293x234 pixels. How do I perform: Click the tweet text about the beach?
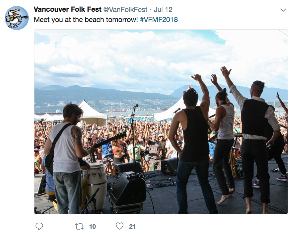86,20
